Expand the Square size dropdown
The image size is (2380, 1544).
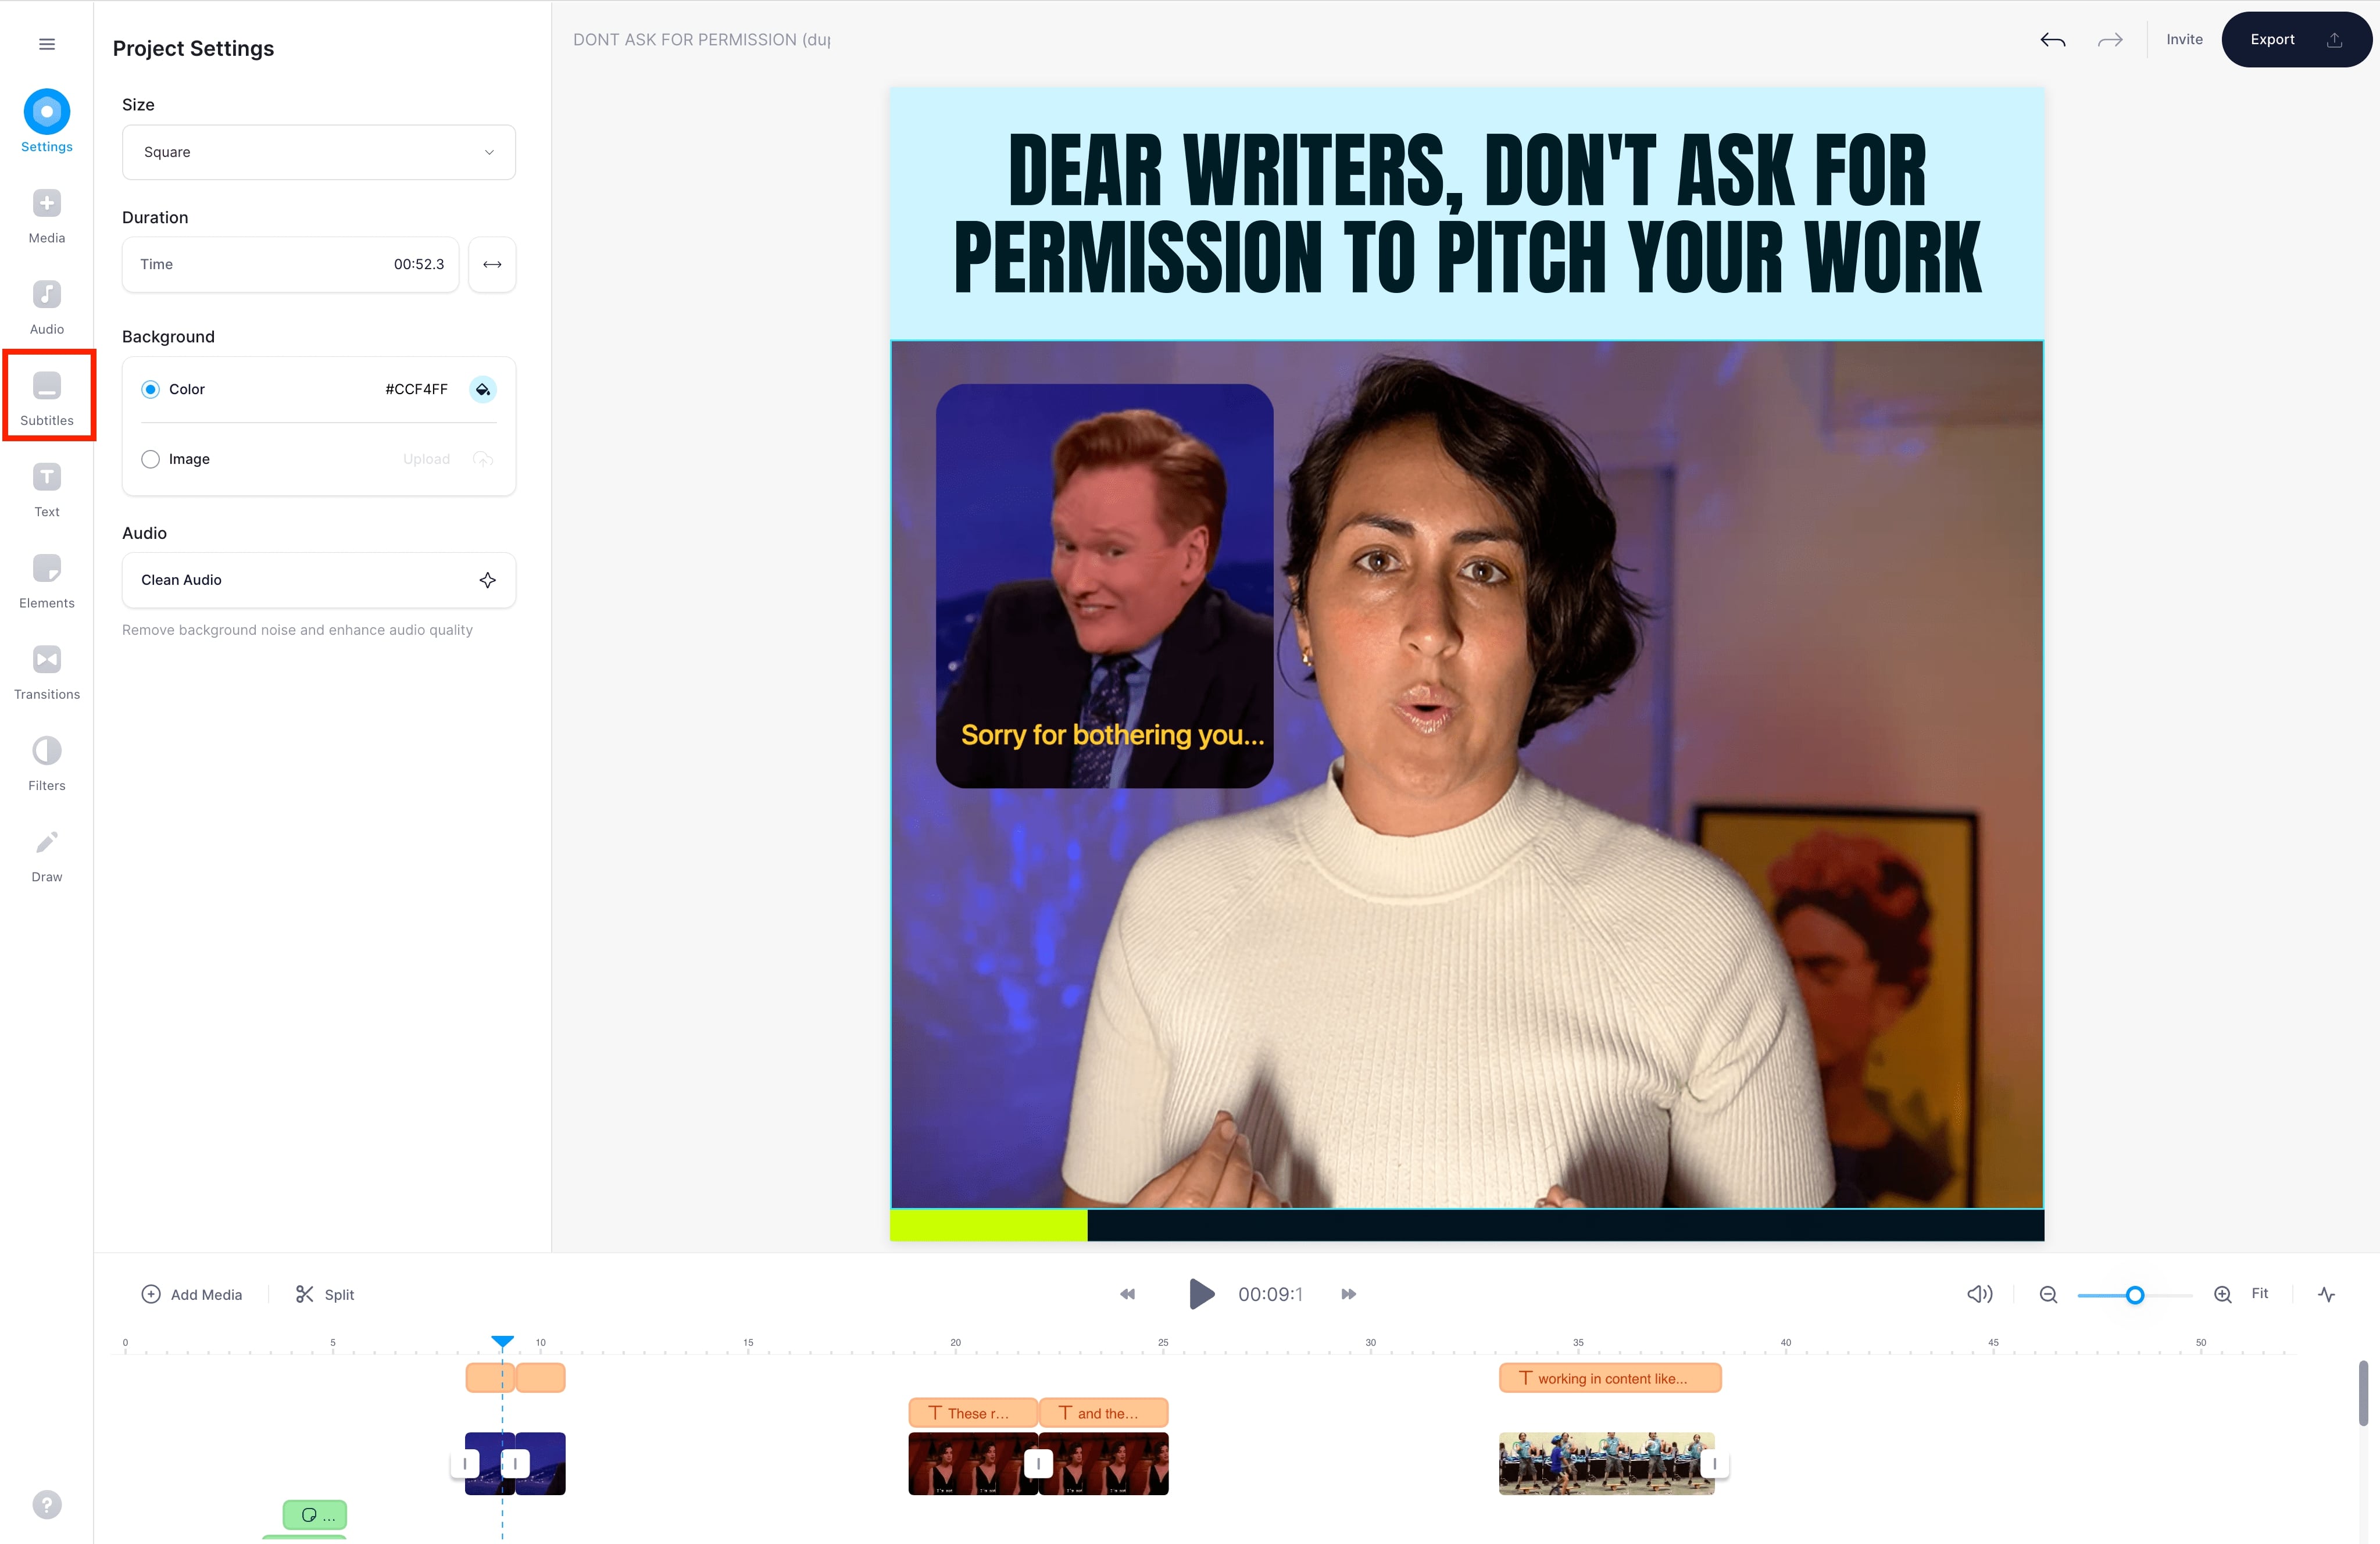pyautogui.click(x=318, y=152)
